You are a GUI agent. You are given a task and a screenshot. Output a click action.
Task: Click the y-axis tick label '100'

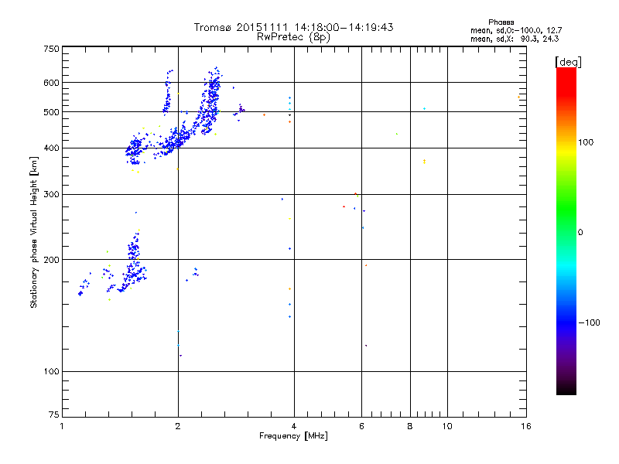point(51,372)
